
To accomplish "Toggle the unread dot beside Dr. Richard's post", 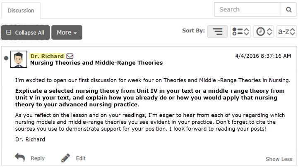I will tap(6, 58).
